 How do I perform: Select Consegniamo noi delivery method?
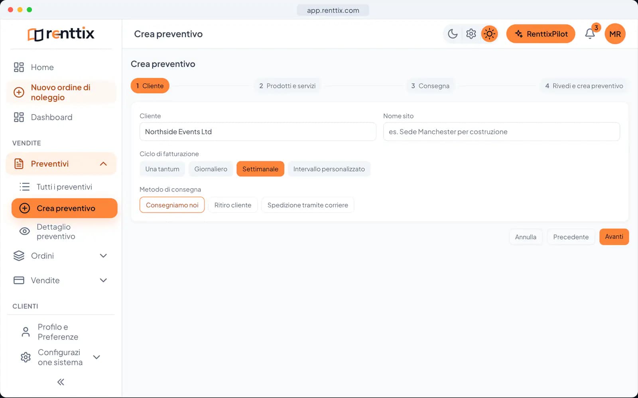pos(172,205)
